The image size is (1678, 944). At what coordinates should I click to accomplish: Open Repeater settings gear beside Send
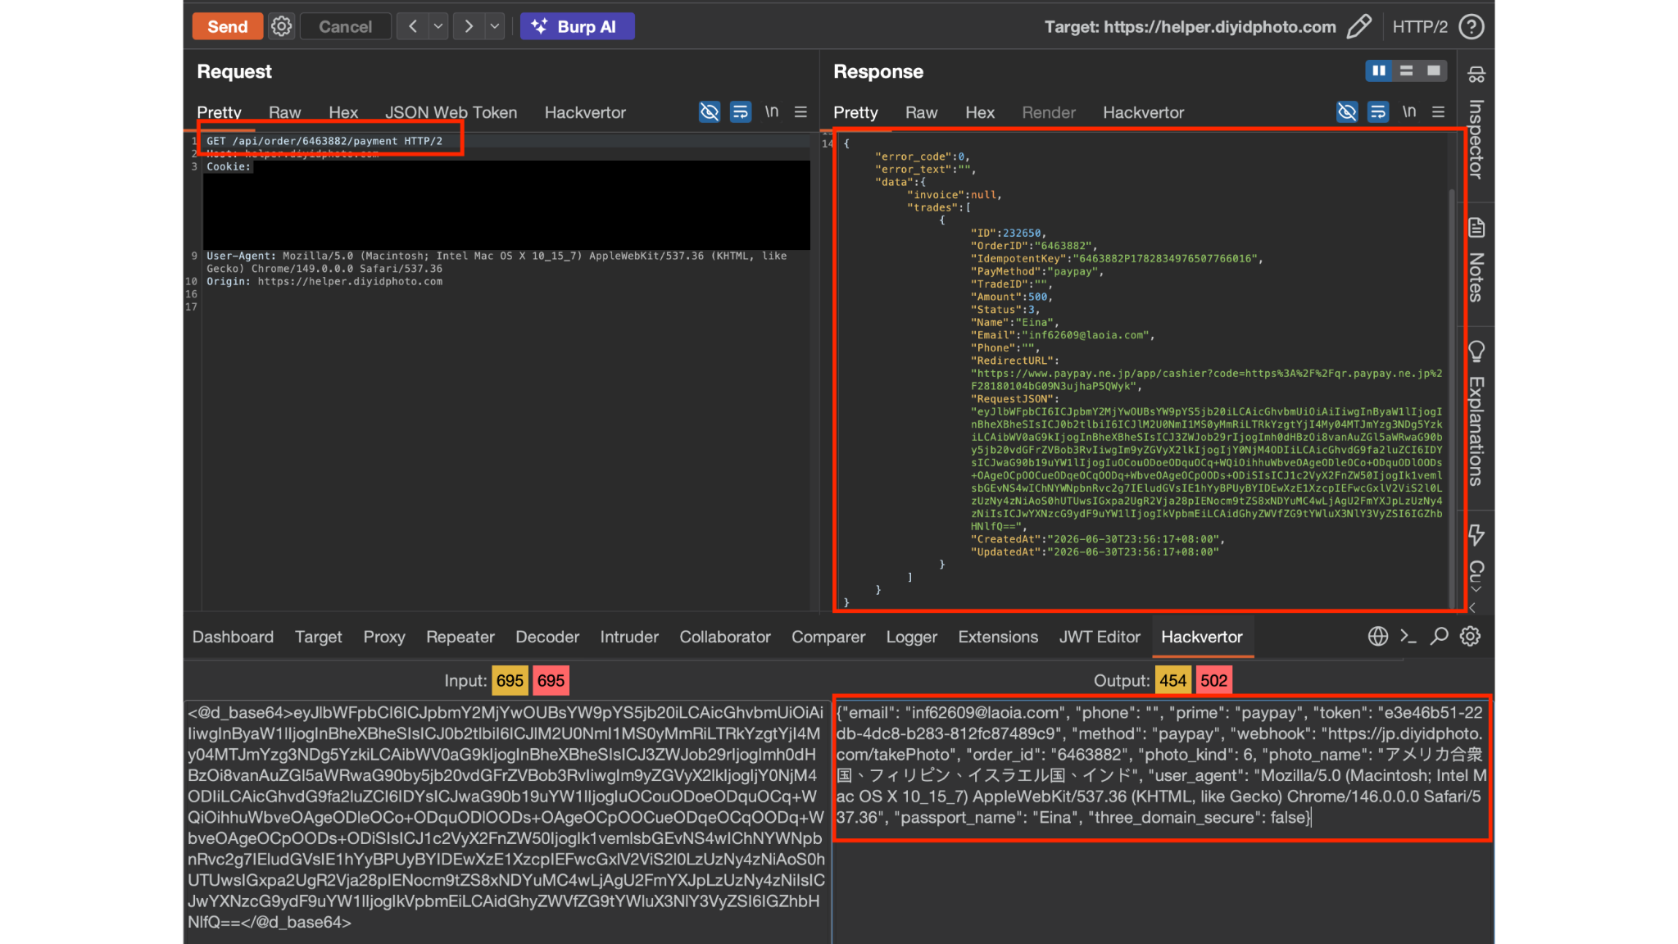pos(281,26)
